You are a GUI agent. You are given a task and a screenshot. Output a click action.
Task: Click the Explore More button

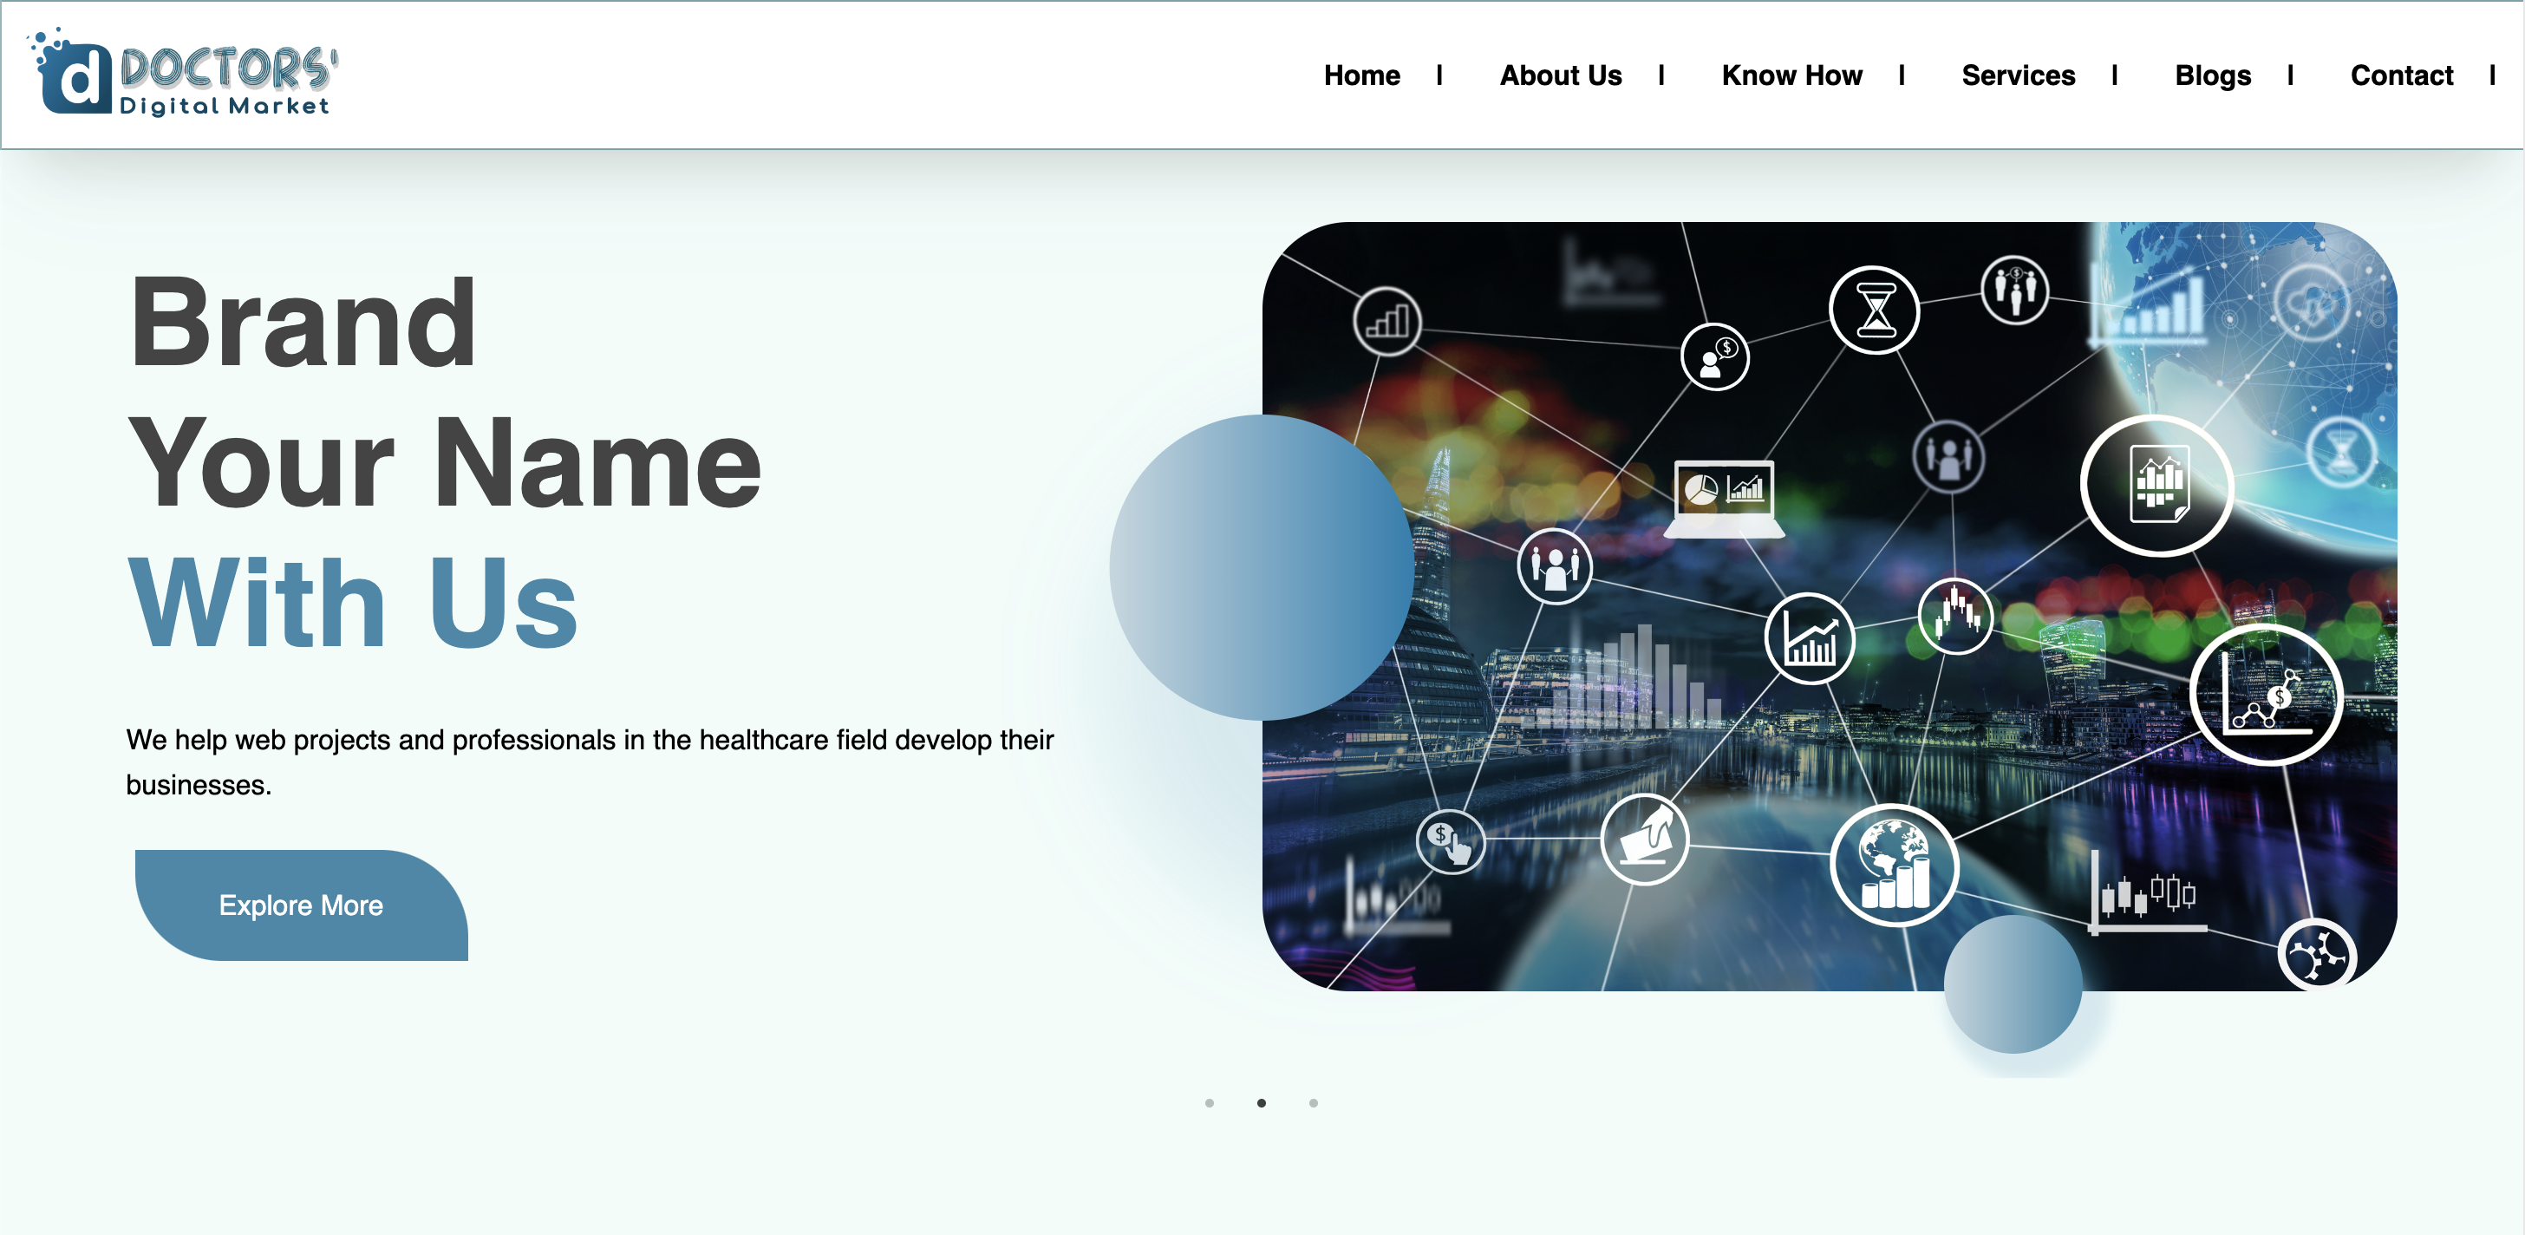pyautogui.click(x=303, y=905)
